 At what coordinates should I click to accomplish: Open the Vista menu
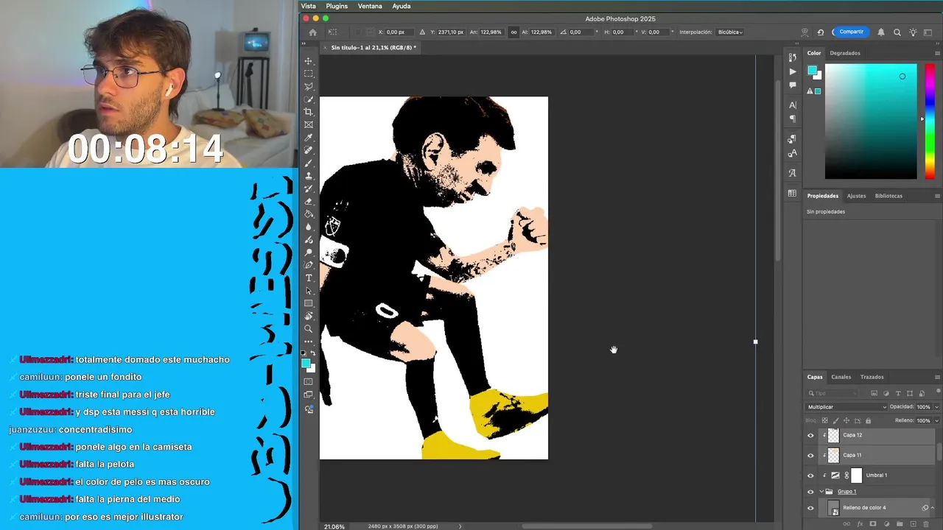(x=309, y=6)
